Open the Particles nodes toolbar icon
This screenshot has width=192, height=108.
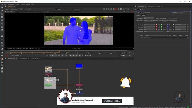click(2, 39)
